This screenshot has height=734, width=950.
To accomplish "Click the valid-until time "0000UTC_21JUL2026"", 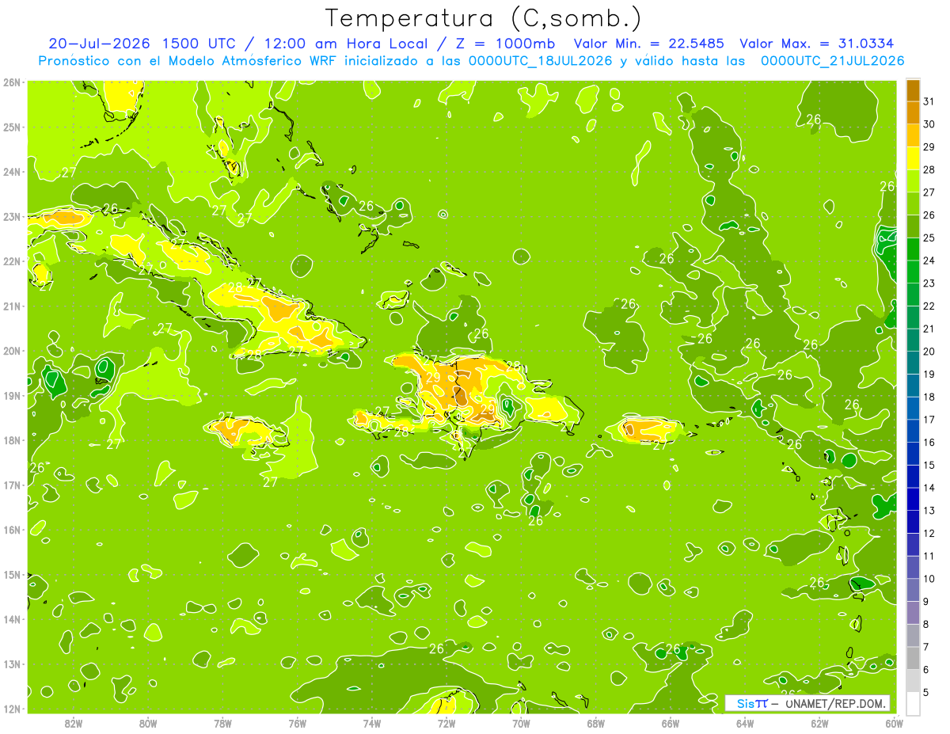I will coord(832,61).
